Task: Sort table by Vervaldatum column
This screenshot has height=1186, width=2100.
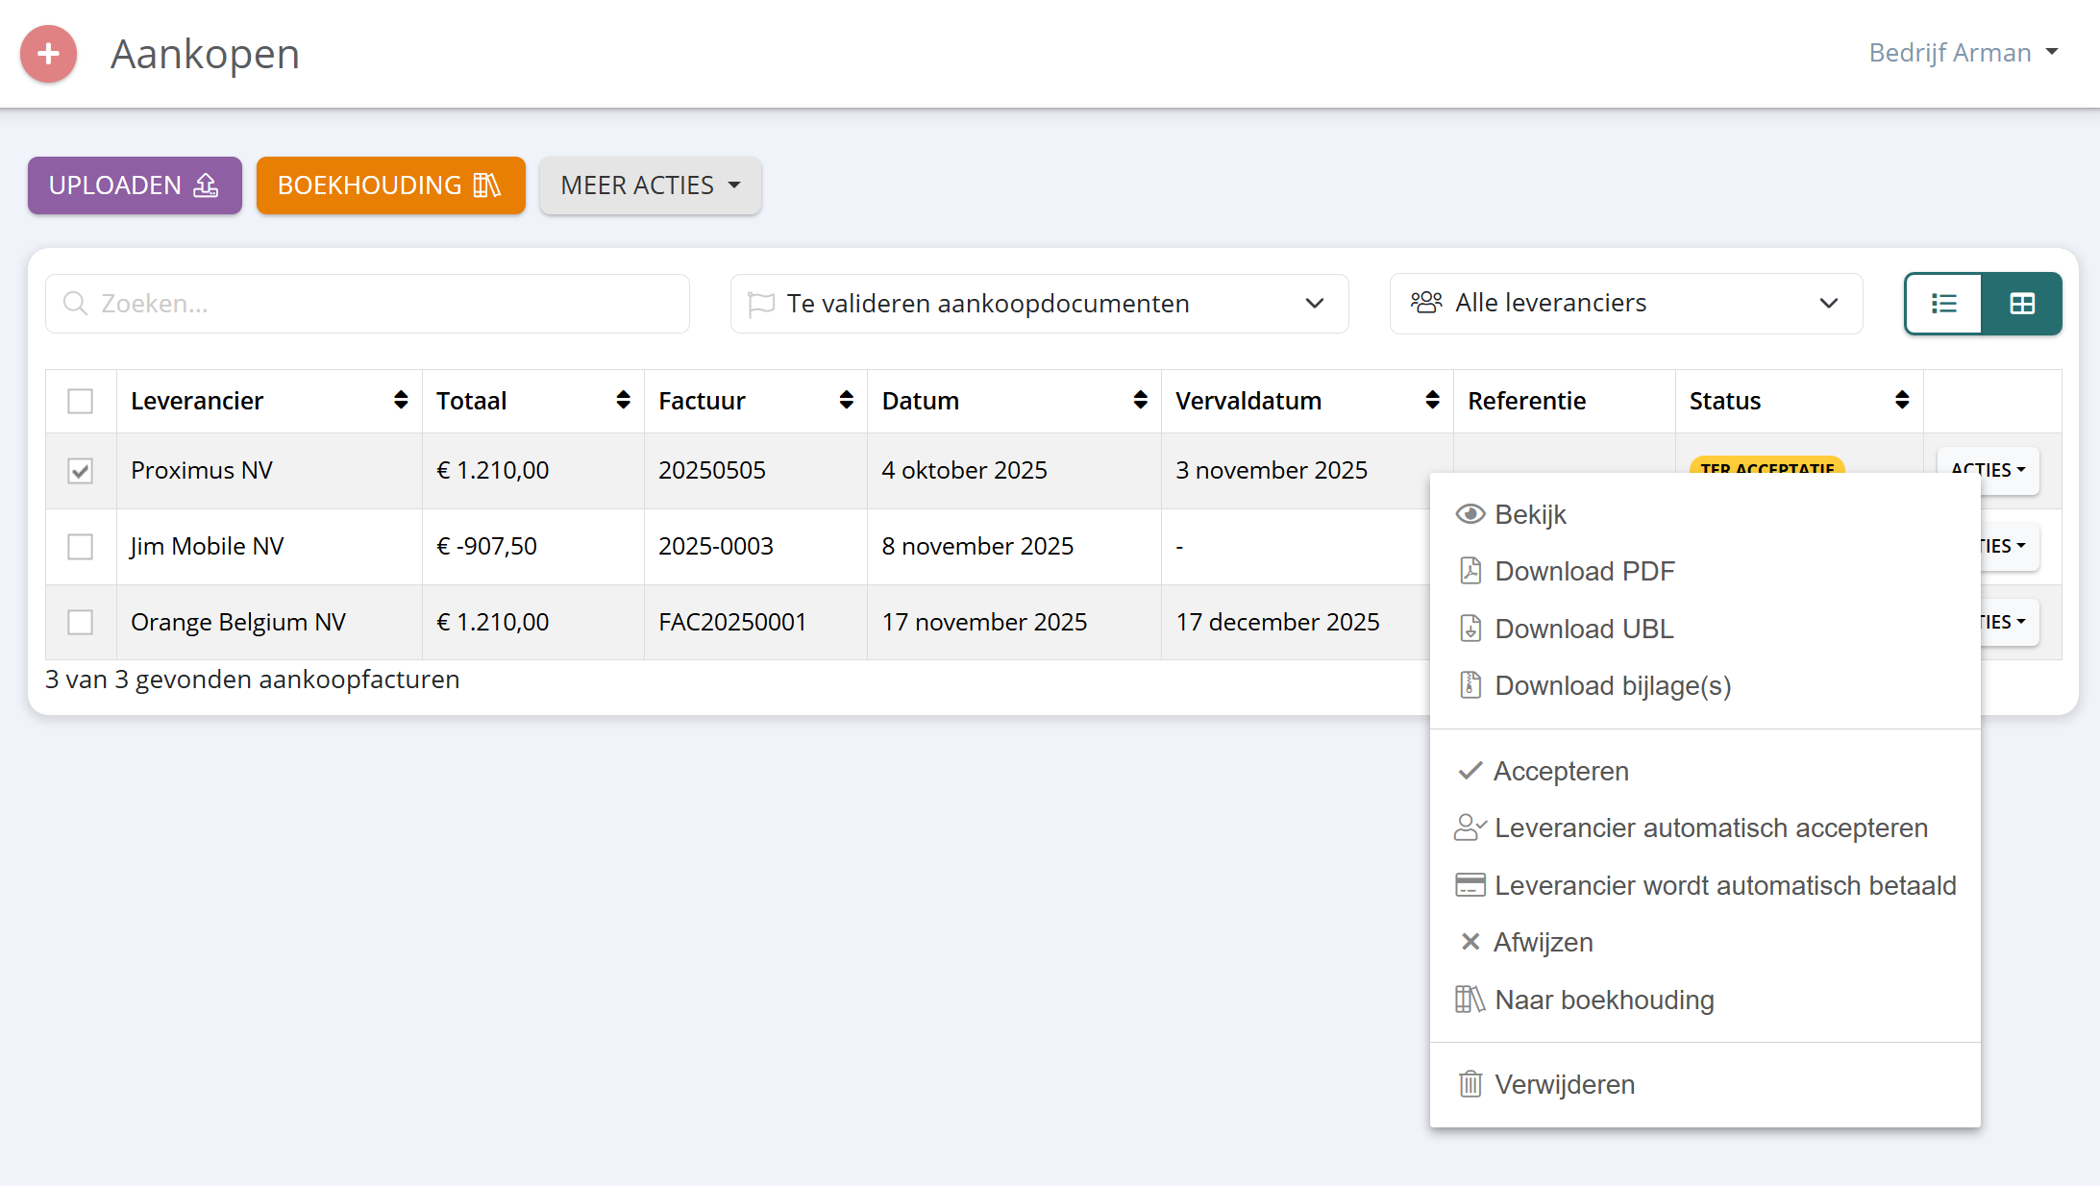Action: [x=1432, y=401]
